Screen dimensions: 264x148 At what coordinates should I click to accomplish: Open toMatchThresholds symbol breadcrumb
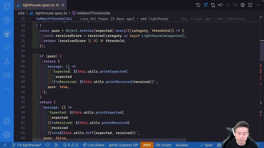pyautogui.click(x=94, y=13)
